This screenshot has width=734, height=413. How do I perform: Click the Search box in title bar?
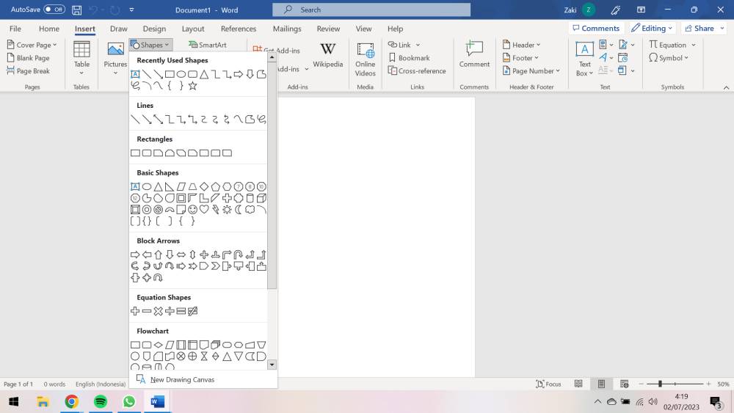point(371,10)
